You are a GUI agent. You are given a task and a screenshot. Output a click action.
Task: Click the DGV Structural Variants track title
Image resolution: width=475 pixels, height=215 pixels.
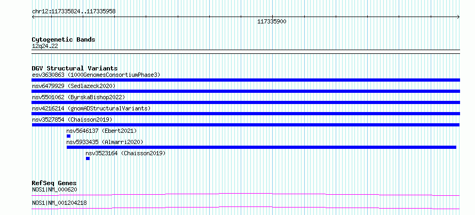[x=75, y=68]
